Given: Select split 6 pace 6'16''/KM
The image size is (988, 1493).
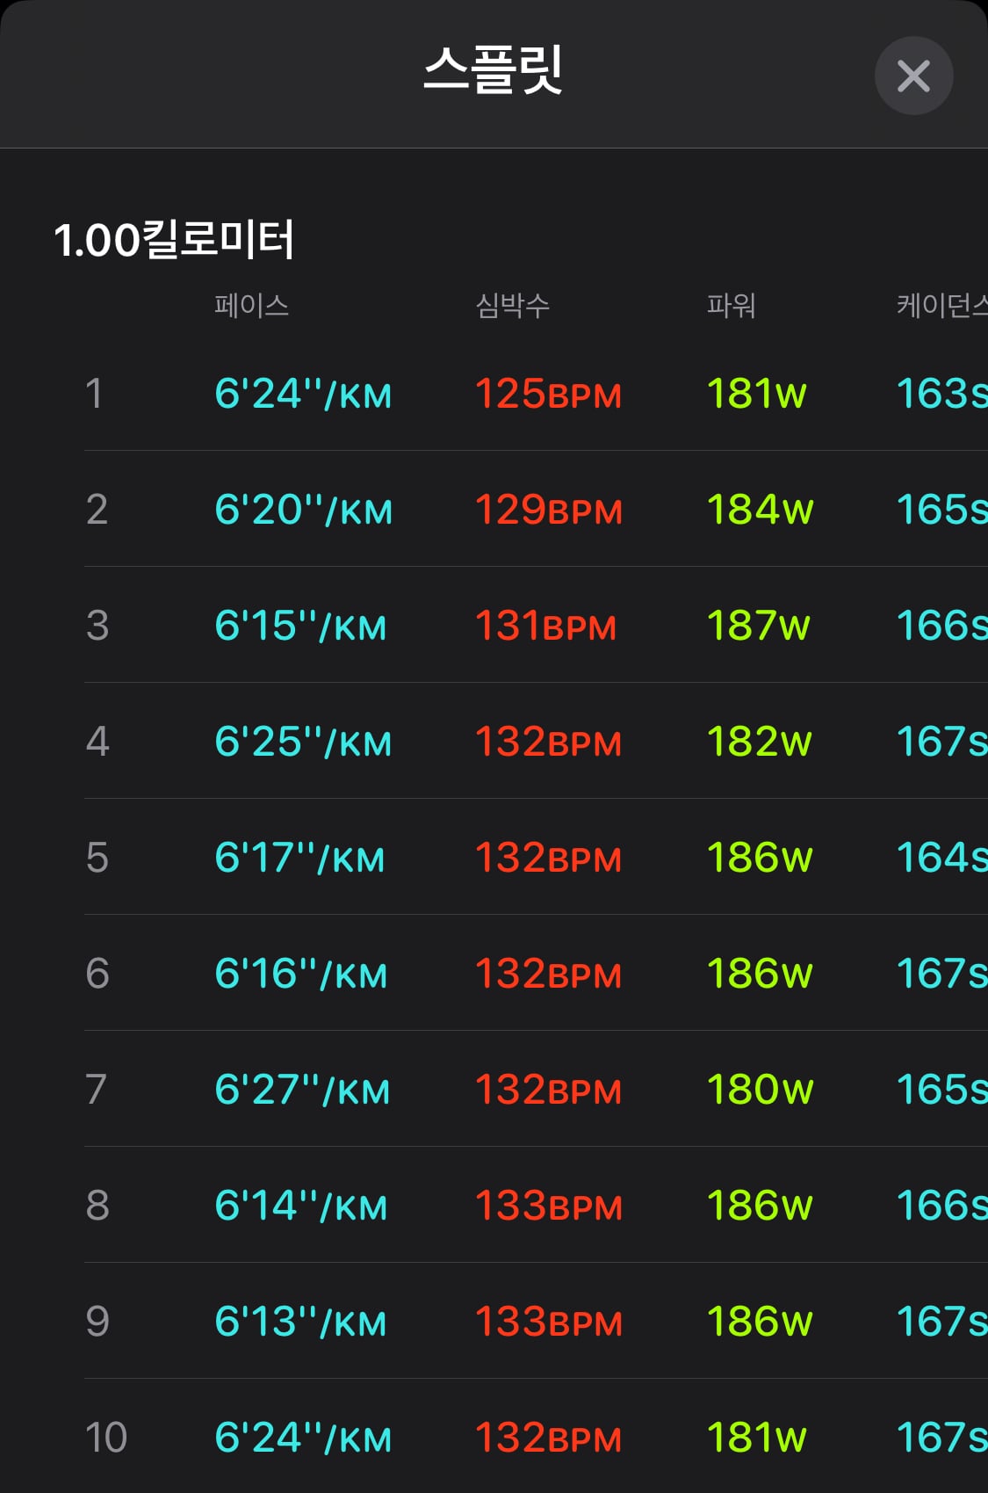Looking at the screenshot, I should point(301,974).
